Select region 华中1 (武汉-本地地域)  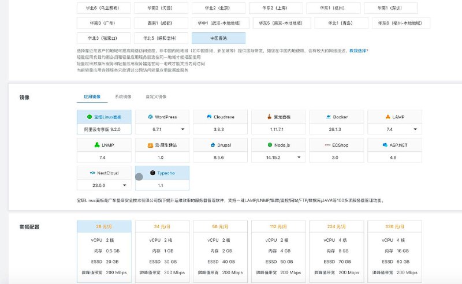pyautogui.click(x=221, y=23)
